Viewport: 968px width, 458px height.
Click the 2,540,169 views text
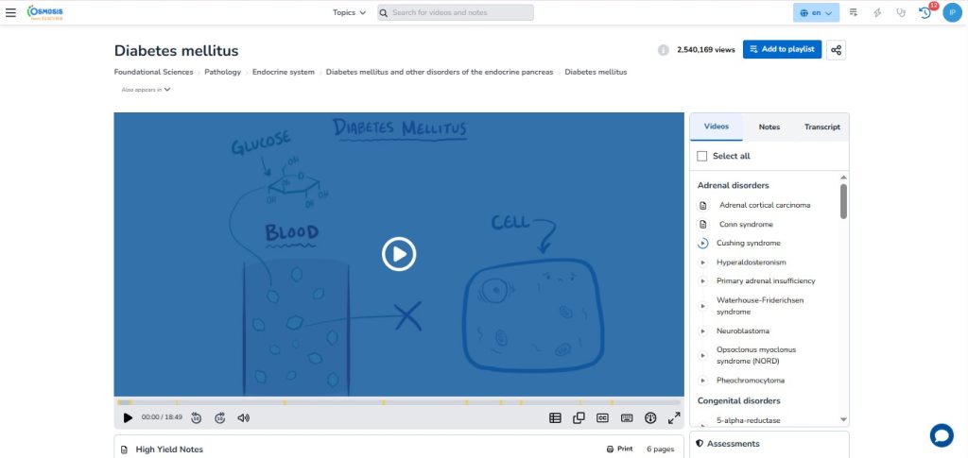click(x=705, y=50)
